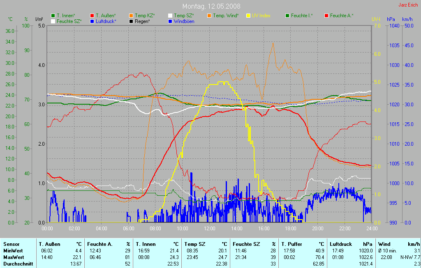Click the 06:02 minimum time for T. Außen
The image size is (421, 268).
tap(47, 251)
